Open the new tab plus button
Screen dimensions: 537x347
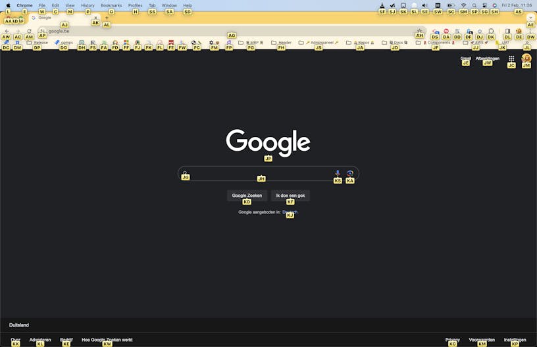pyautogui.click(x=107, y=18)
